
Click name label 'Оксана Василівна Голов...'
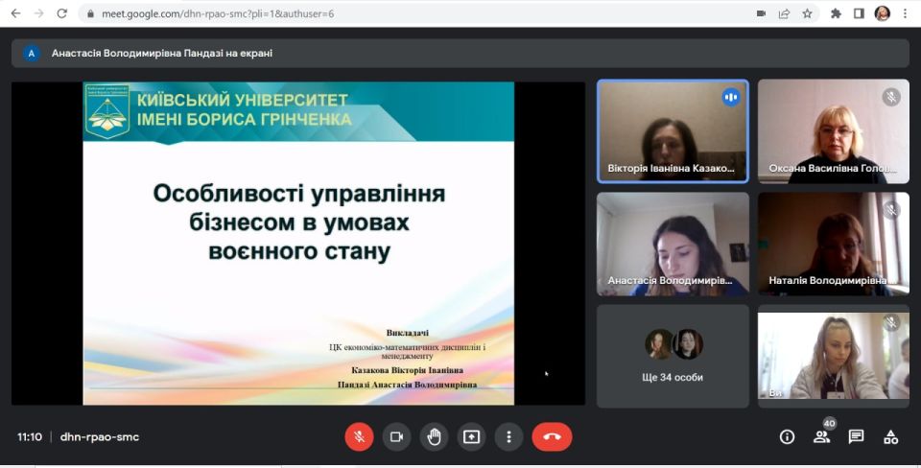pyautogui.click(x=833, y=169)
